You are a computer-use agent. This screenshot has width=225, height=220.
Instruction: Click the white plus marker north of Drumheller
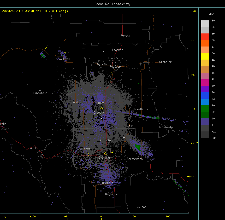tap(160, 98)
